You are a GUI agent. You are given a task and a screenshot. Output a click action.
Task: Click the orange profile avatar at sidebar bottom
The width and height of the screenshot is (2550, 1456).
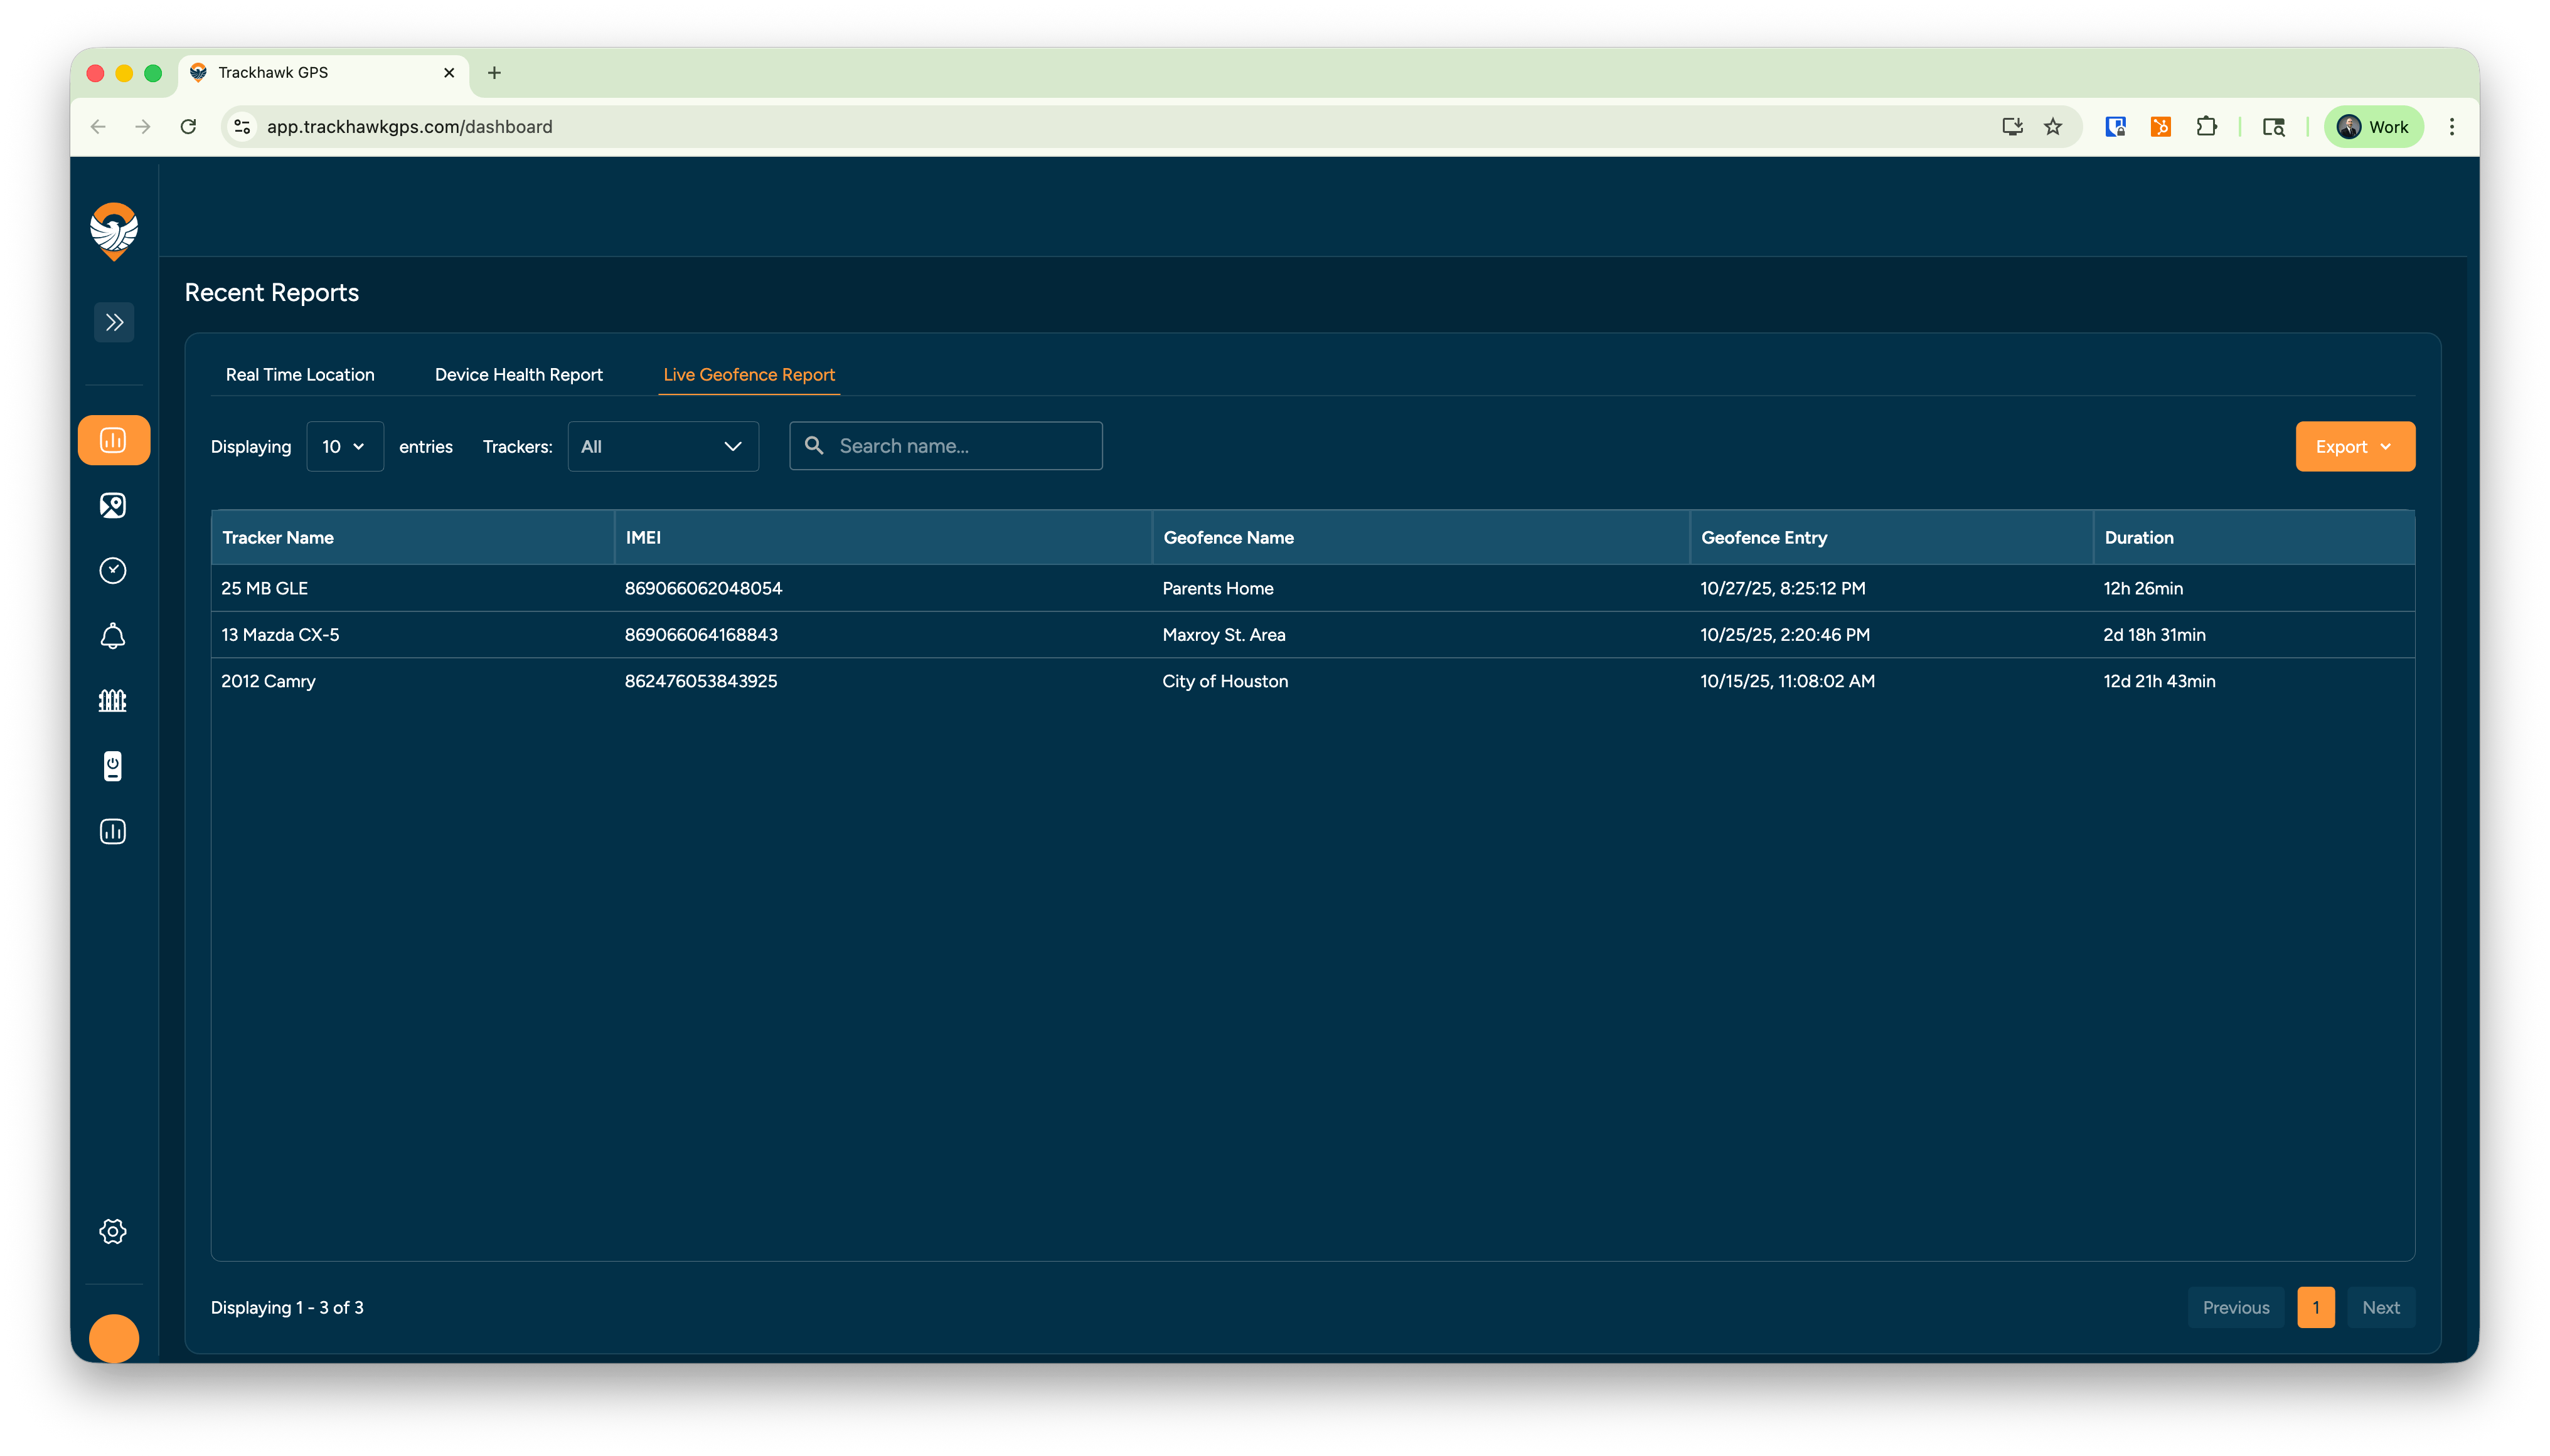113,1338
